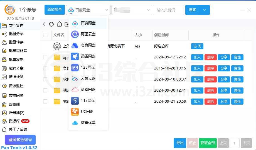Click 删除 for the 2024-09-21 20:59 row
Viewport: 256px width, 150px height.
[211, 102]
